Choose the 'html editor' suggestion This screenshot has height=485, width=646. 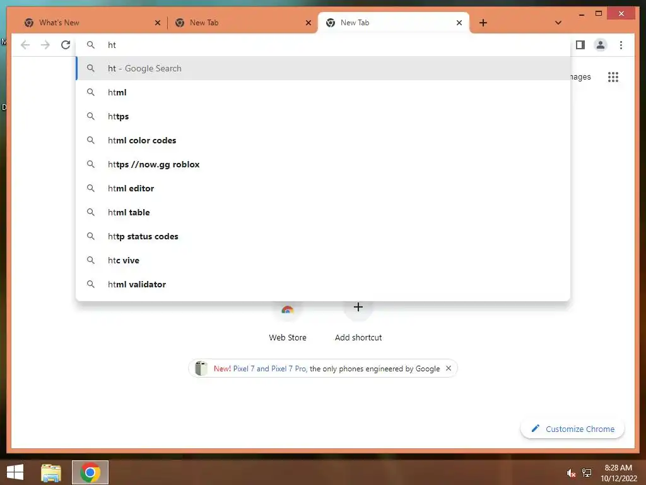click(324, 188)
